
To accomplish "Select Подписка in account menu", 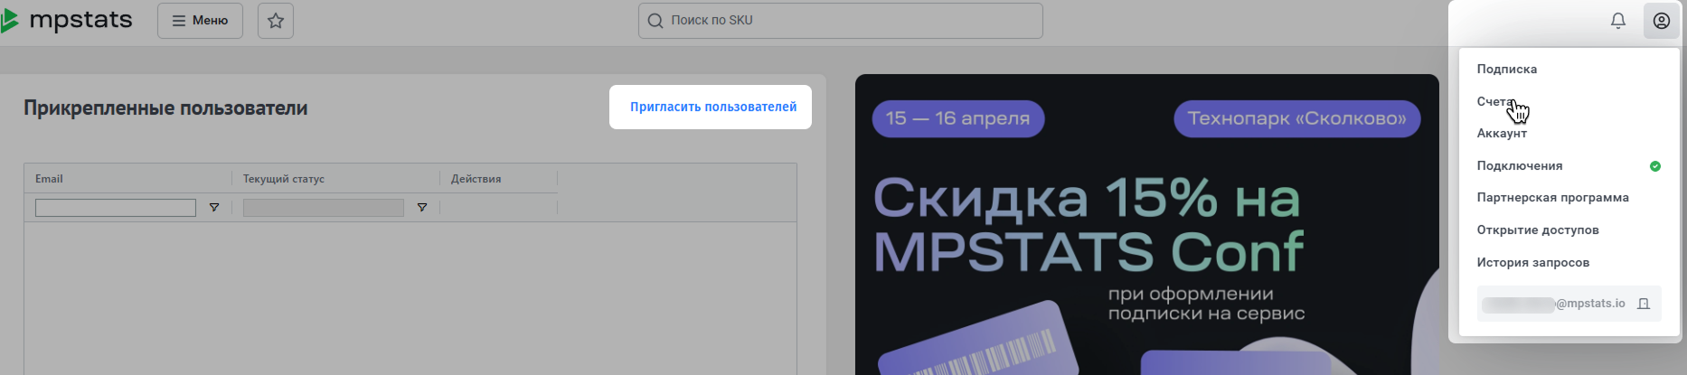I will [1506, 69].
